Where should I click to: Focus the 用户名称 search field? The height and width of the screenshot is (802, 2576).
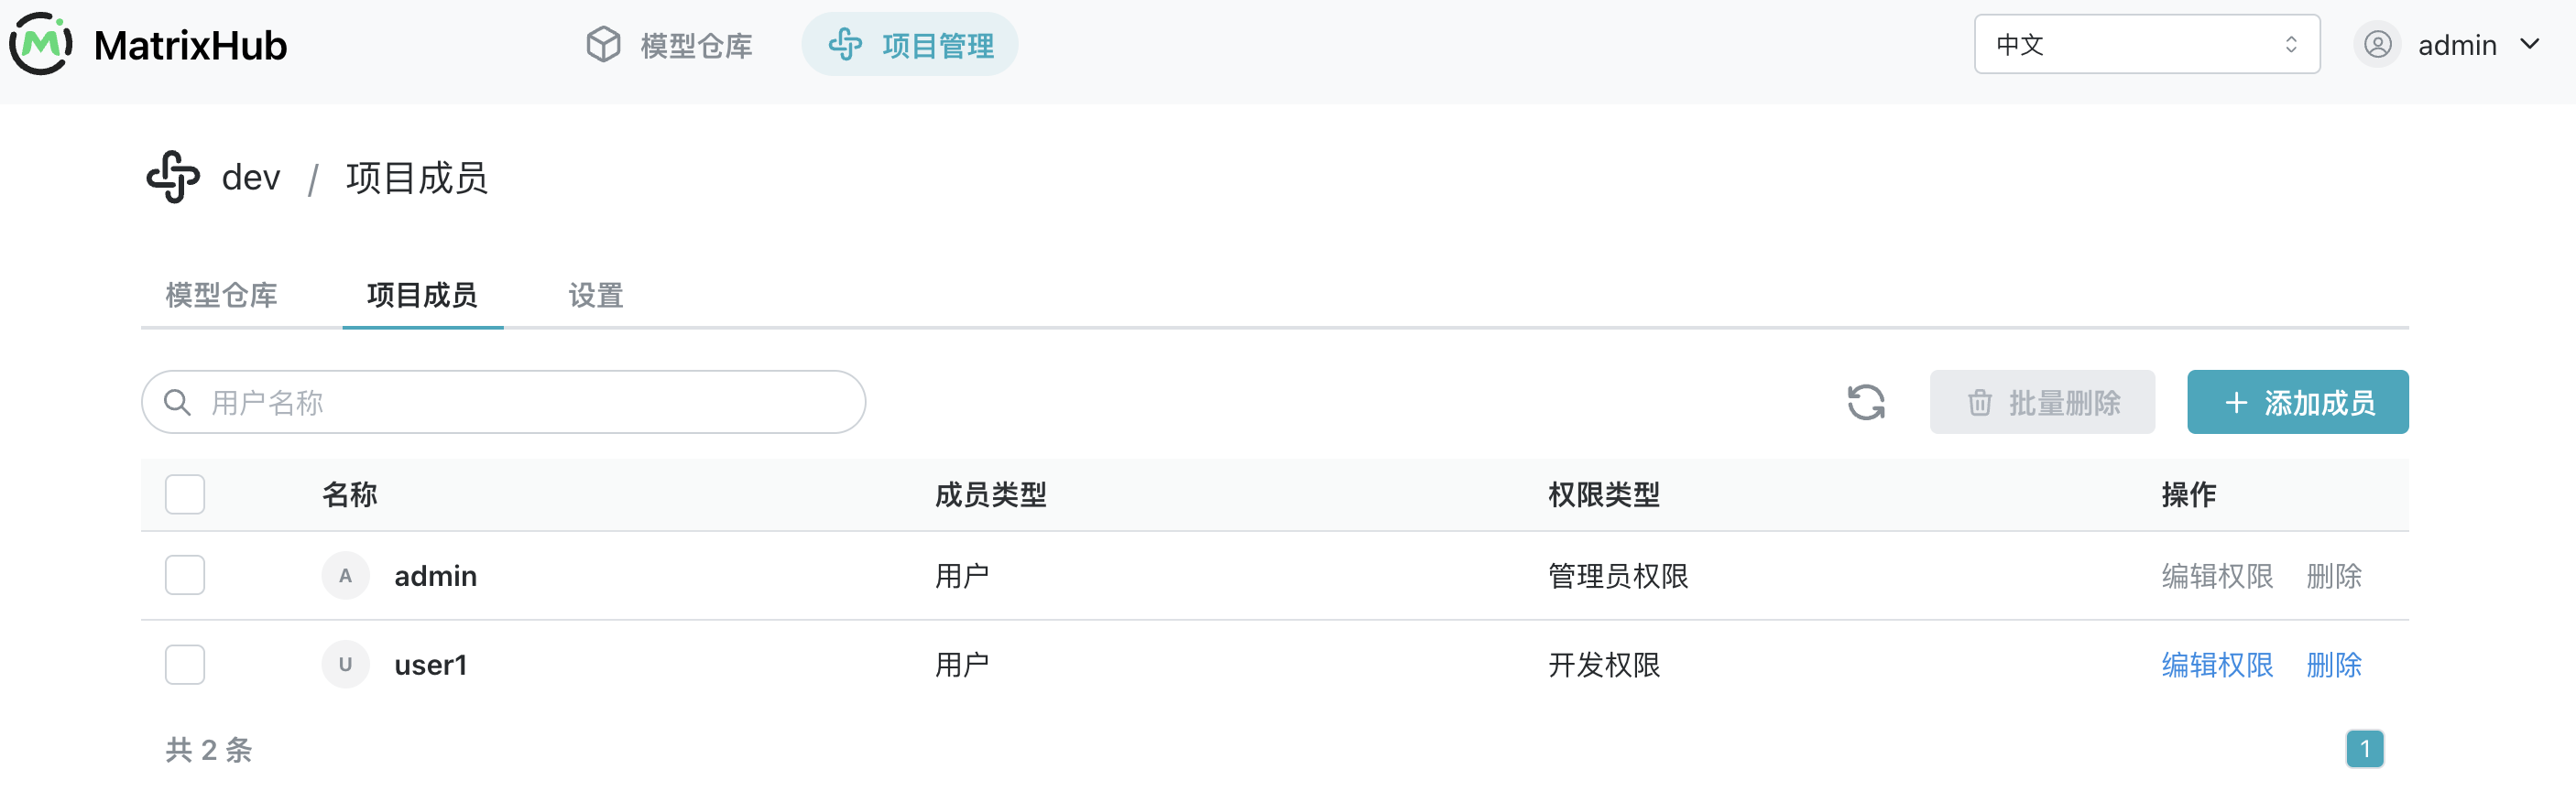(x=503, y=402)
